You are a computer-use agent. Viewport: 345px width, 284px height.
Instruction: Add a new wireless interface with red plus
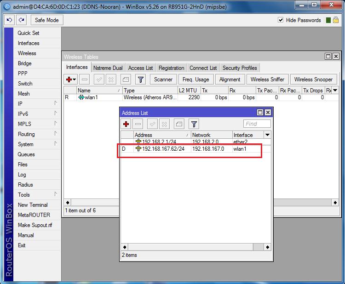click(69, 80)
